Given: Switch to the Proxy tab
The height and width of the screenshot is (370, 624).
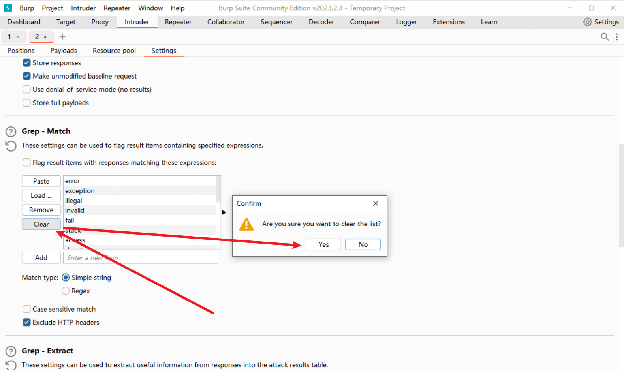Looking at the screenshot, I should (x=100, y=22).
